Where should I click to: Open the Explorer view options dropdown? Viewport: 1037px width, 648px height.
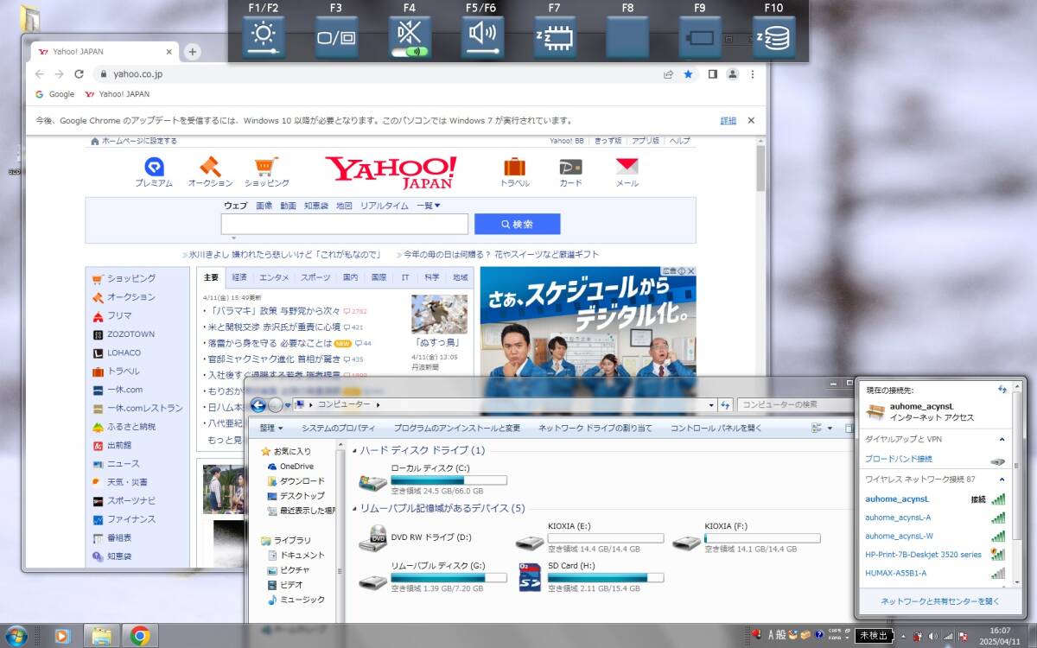point(830,428)
